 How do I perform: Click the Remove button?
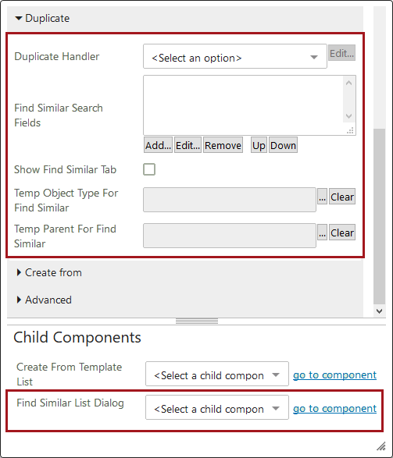tap(223, 145)
